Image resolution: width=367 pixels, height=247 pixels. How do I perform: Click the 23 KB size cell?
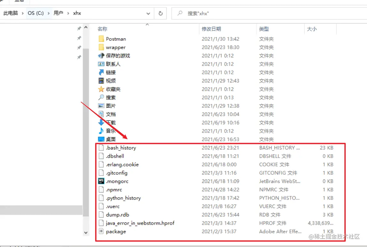(326, 148)
